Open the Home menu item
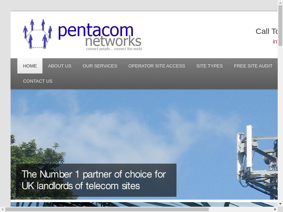283x212 pixels. point(30,66)
